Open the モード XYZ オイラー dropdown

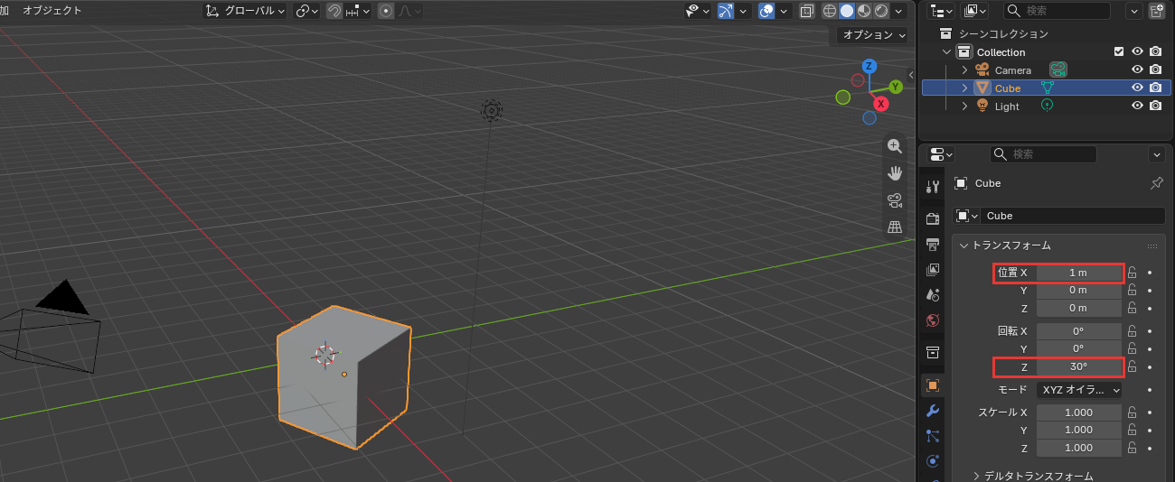coord(1078,390)
